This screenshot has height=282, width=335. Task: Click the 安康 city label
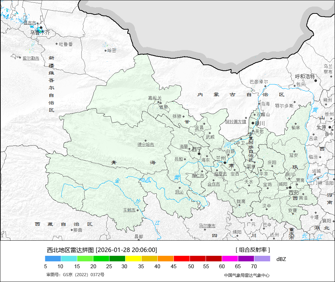(x=293, y=211)
